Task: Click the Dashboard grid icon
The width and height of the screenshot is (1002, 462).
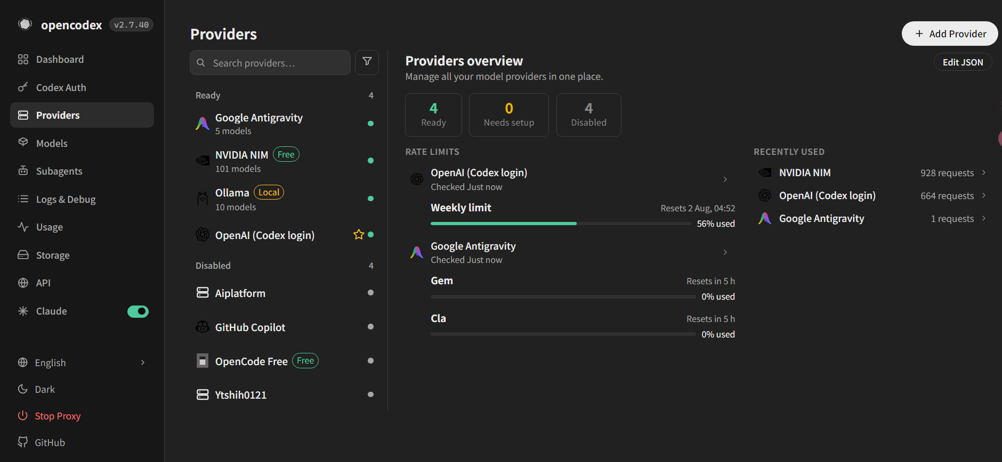Action: (23, 59)
